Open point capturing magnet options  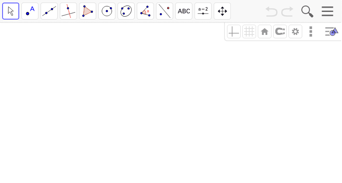click(x=280, y=31)
